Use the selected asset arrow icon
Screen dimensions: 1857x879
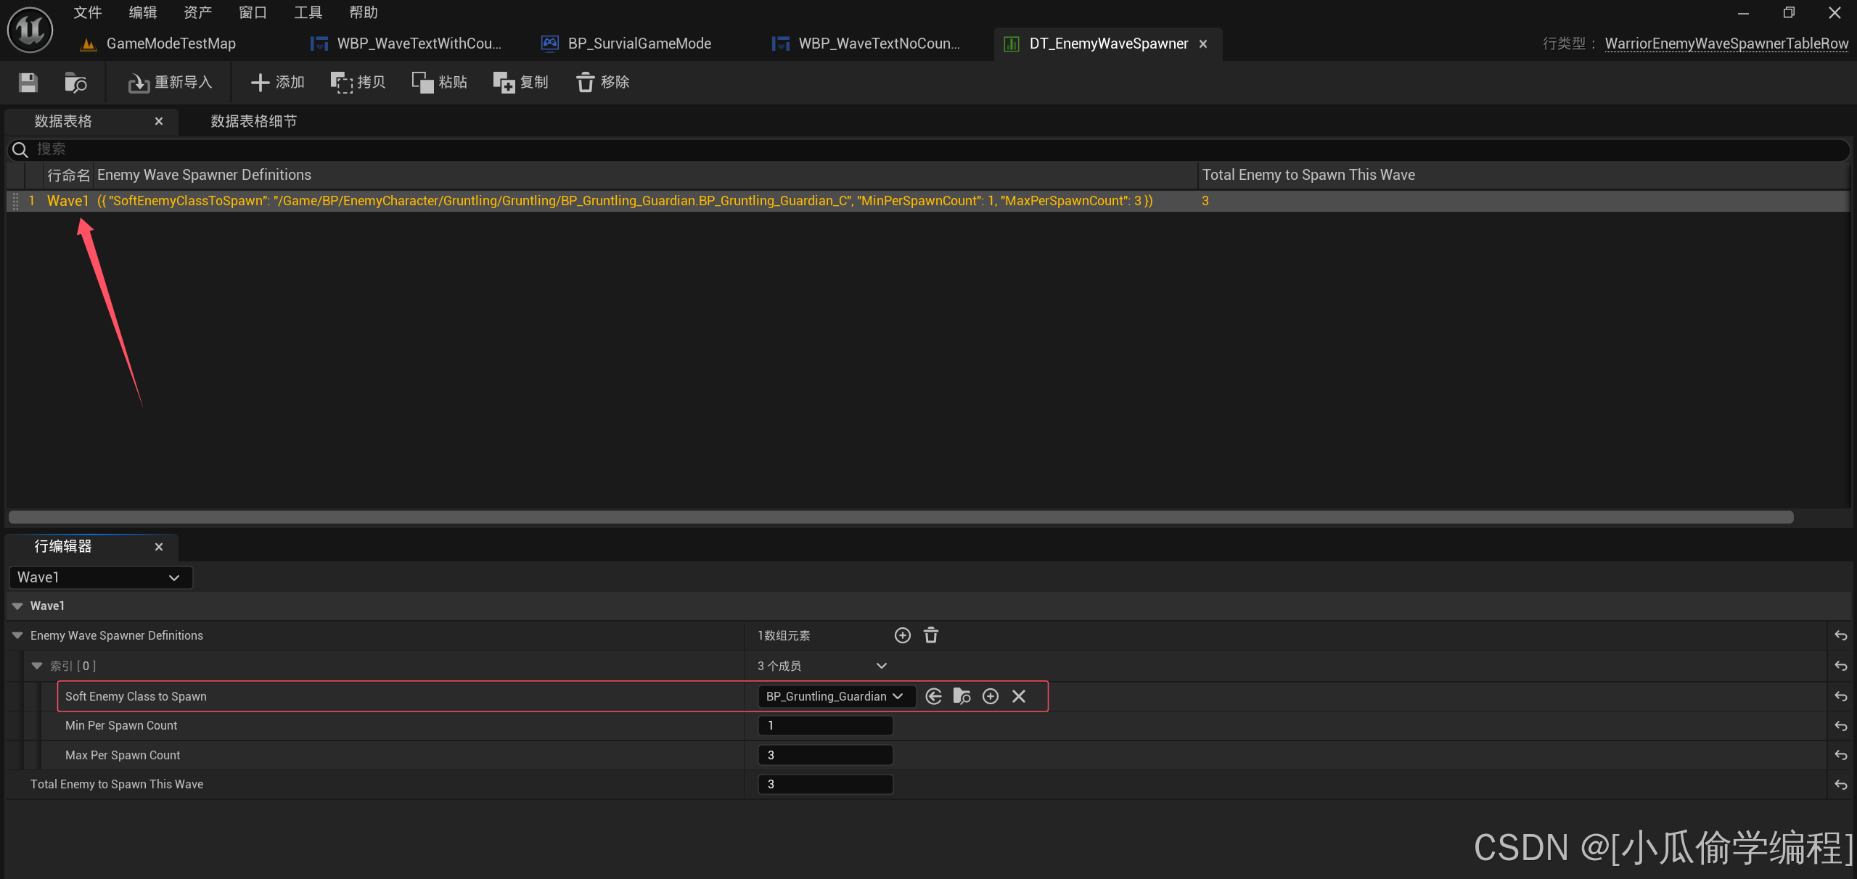click(x=934, y=696)
